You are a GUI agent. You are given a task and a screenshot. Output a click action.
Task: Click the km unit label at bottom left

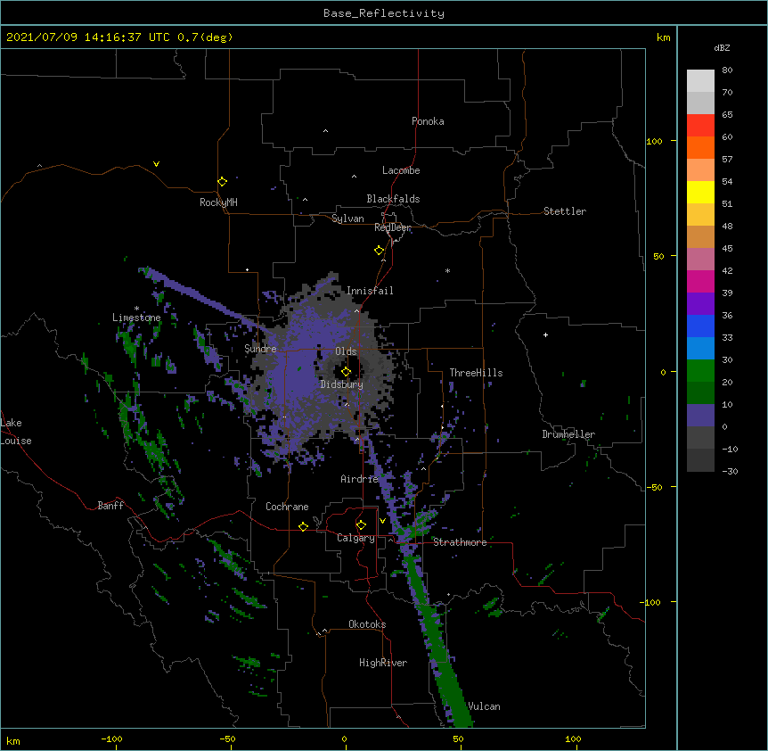click(x=13, y=741)
